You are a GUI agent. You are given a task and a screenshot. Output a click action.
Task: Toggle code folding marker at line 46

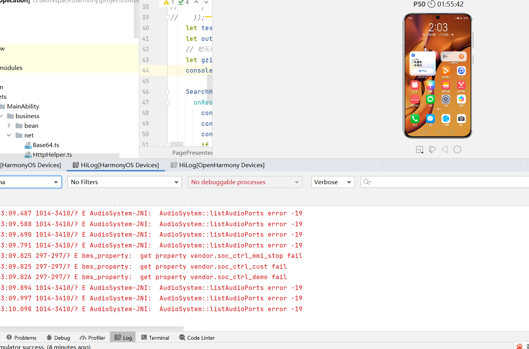click(x=168, y=92)
